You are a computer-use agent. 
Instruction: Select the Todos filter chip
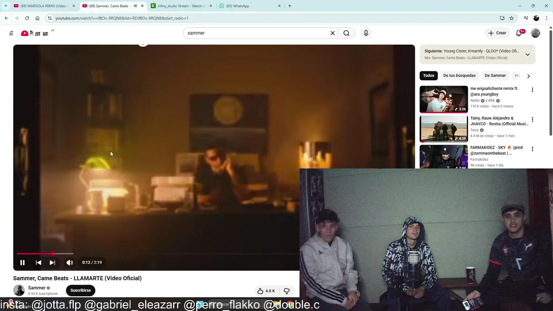click(x=429, y=76)
